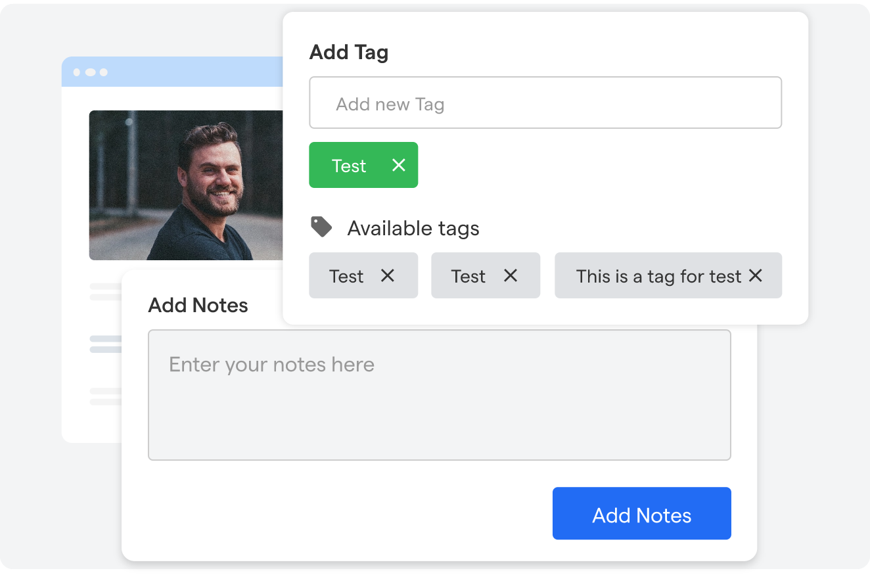Viewport: 870px width, 577px height.
Task: Open the smiling man's profile photo
Action: [x=187, y=185]
